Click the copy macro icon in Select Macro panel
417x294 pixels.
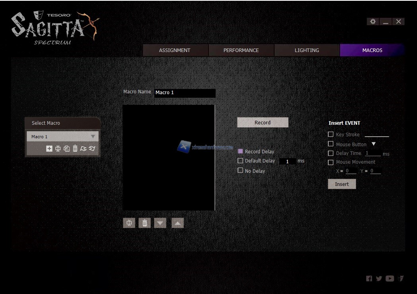(x=66, y=149)
